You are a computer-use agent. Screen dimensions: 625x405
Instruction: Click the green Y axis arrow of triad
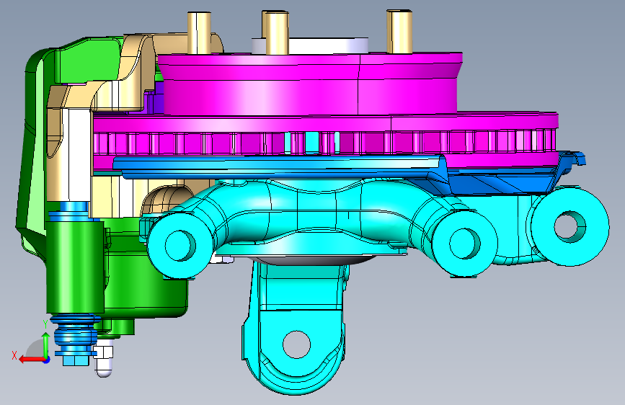pos(46,344)
